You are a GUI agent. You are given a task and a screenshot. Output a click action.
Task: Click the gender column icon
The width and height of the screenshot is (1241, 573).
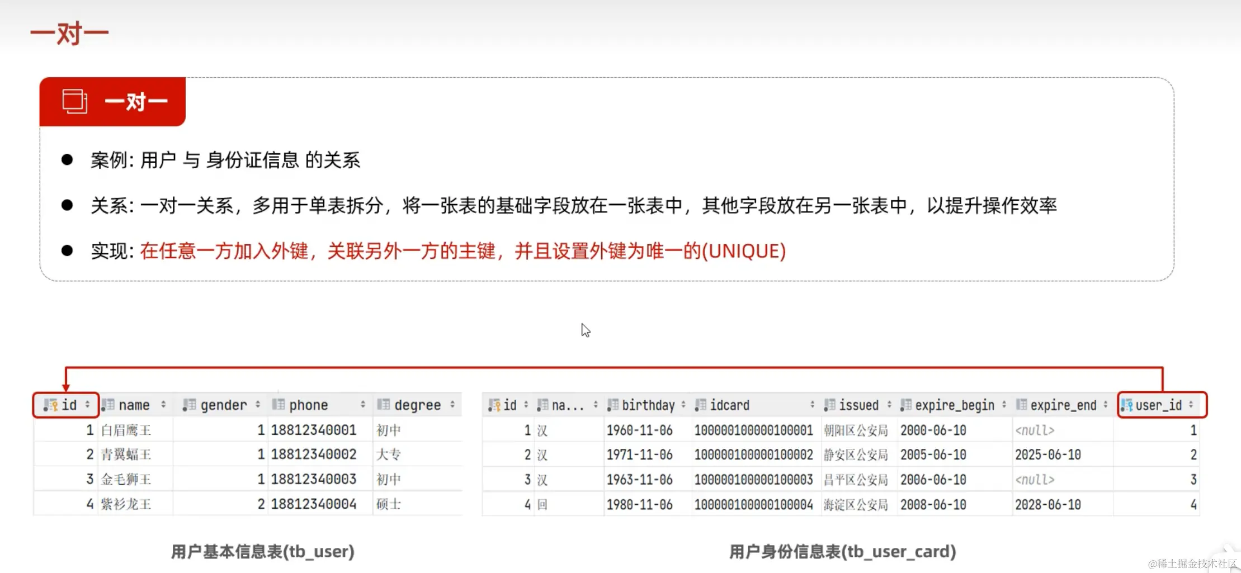click(x=190, y=405)
